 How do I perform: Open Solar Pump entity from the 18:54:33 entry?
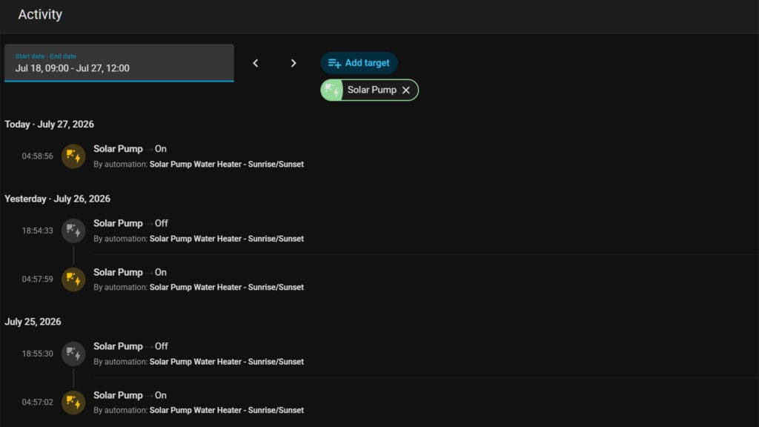click(118, 223)
